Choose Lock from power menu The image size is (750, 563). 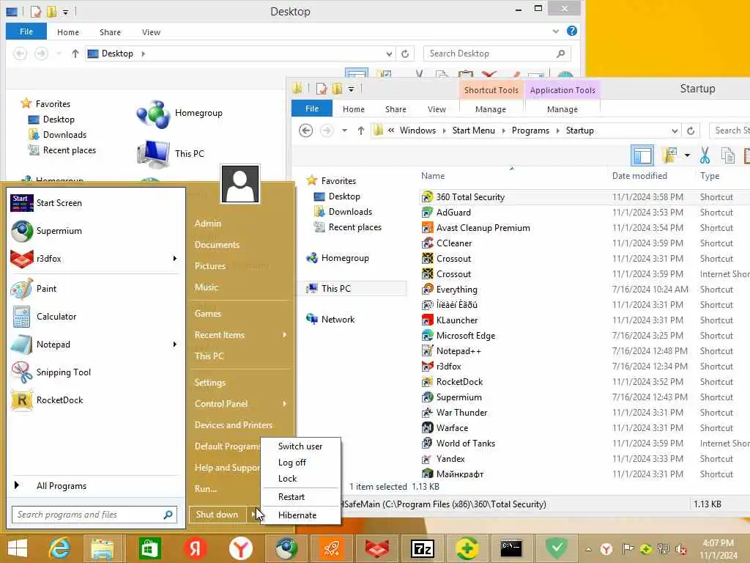pos(287,479)
